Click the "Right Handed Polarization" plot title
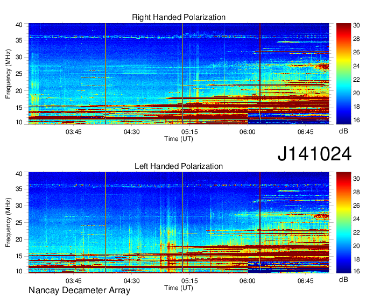Screen dimensions: 366x297 click(x=179, y=17)
